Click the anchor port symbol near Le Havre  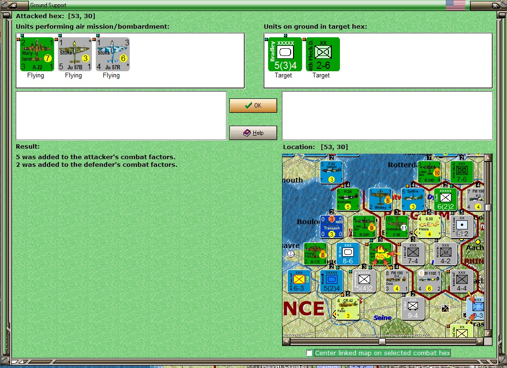(291, 254)
